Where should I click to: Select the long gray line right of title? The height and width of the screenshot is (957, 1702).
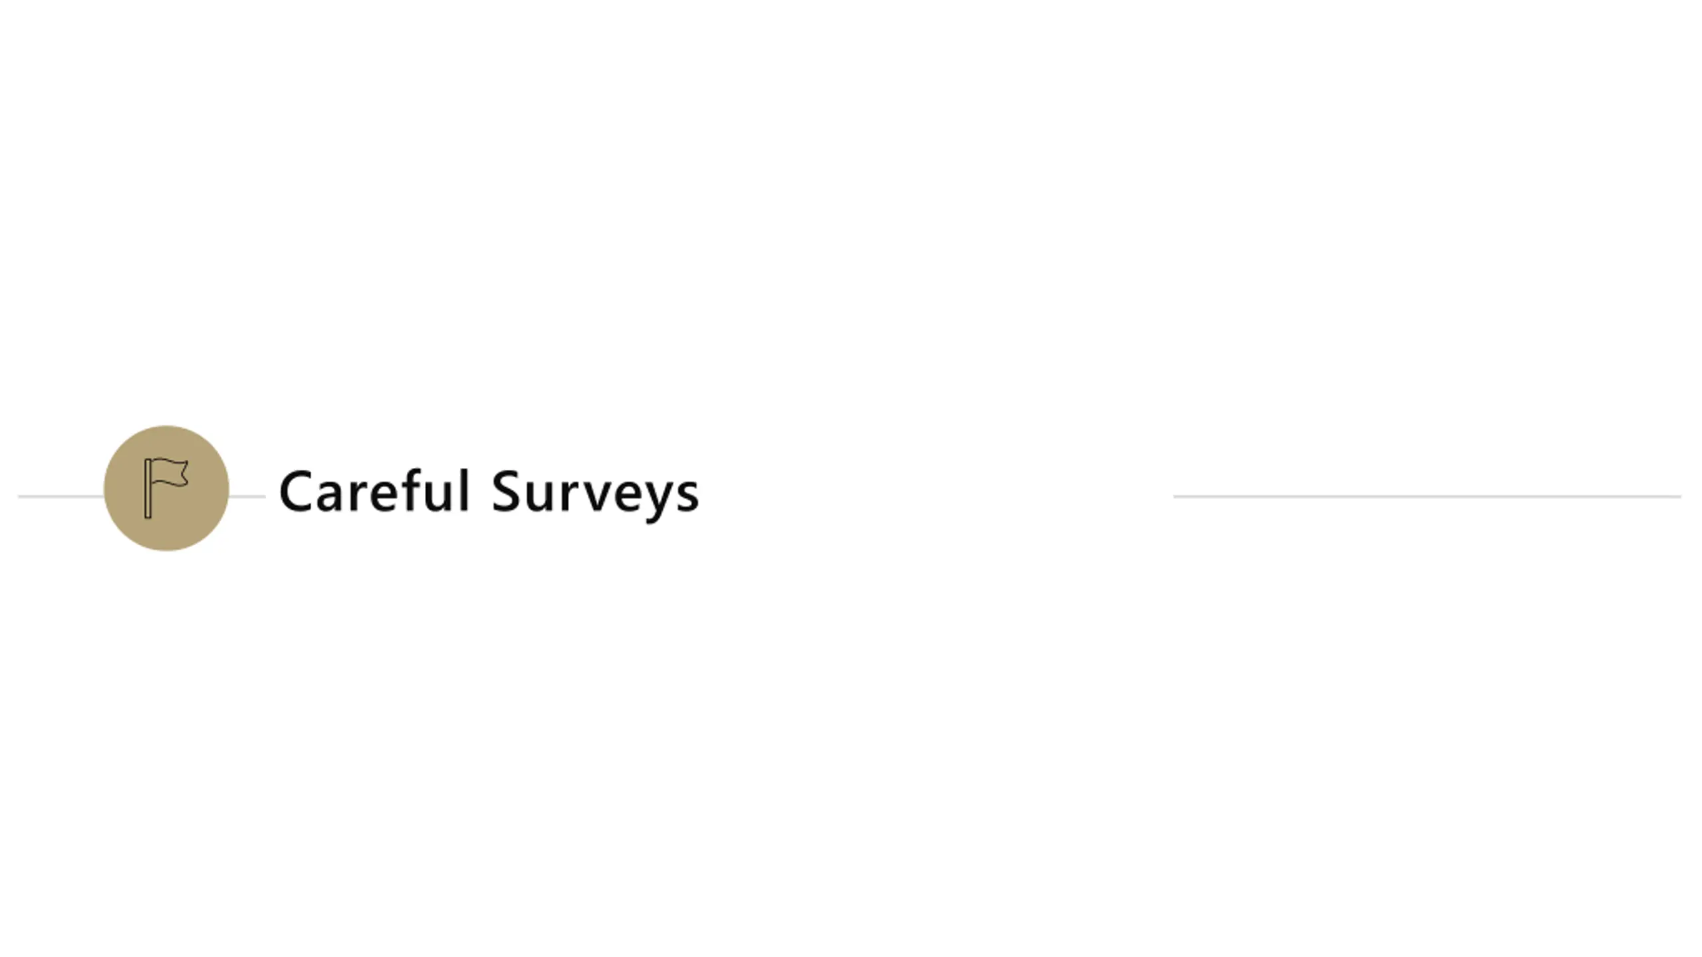click(x=1427, y=496)
